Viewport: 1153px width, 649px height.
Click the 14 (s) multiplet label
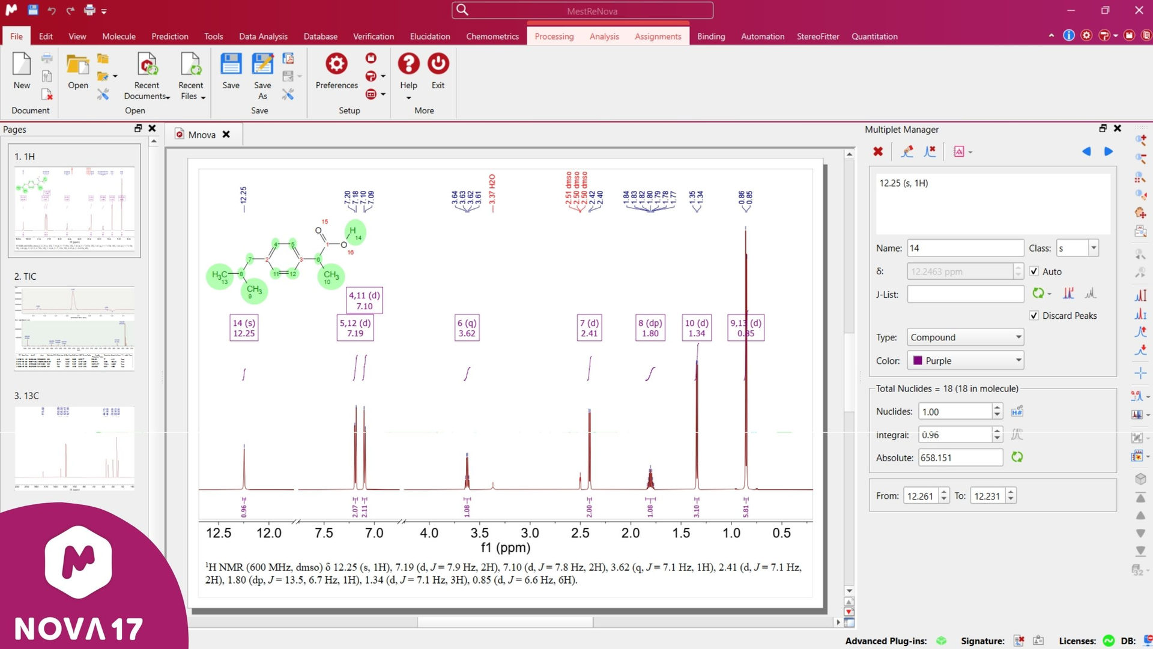(244, 328)
